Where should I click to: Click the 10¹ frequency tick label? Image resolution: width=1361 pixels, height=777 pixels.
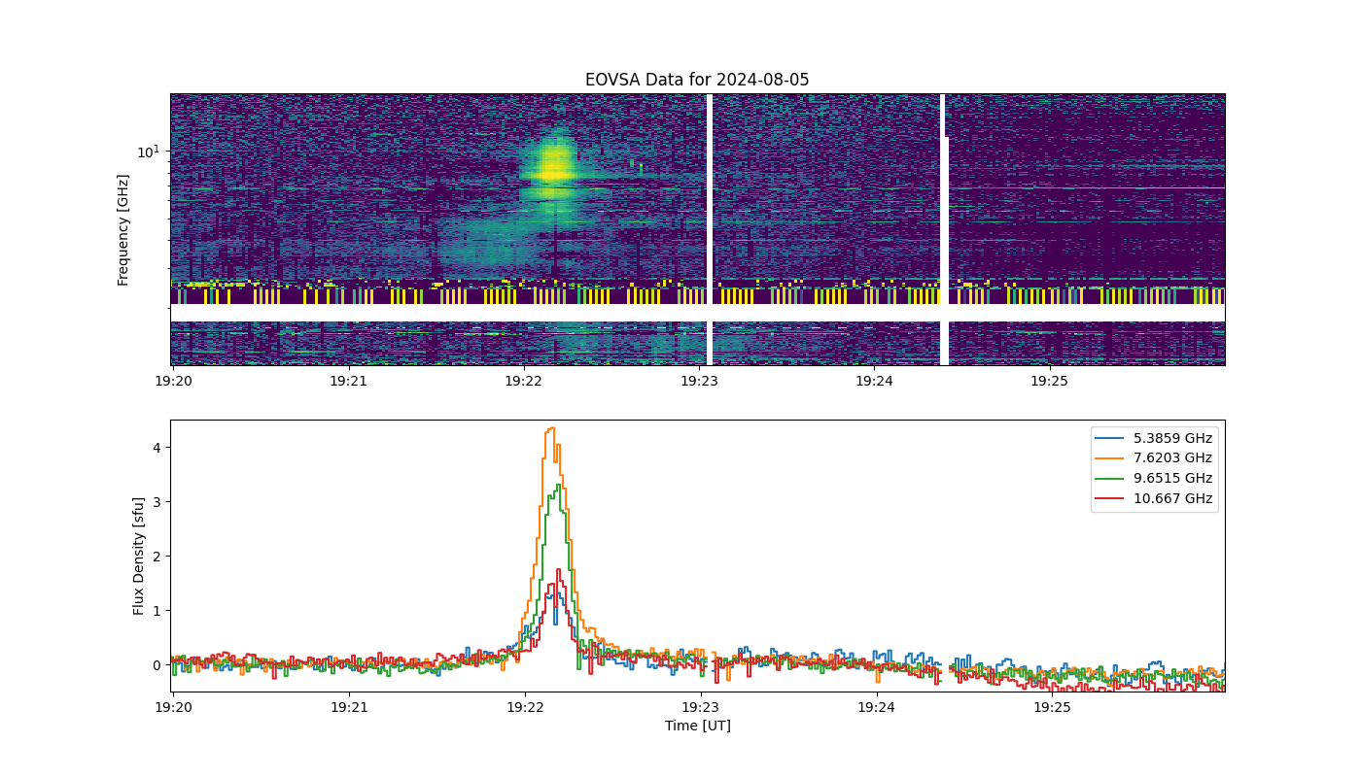click(x=148, y=152)
